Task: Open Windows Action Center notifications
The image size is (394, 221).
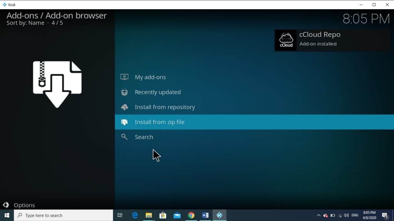Action: (x=385, y=216)
